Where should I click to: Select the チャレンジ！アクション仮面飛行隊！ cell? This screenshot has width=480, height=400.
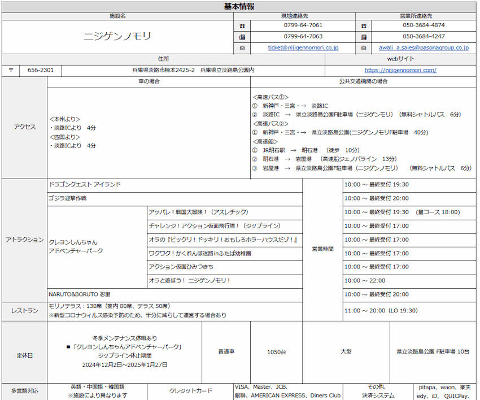click(x=225, y=227)
